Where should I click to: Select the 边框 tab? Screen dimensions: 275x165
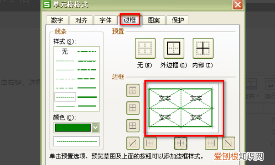(130, 20)
